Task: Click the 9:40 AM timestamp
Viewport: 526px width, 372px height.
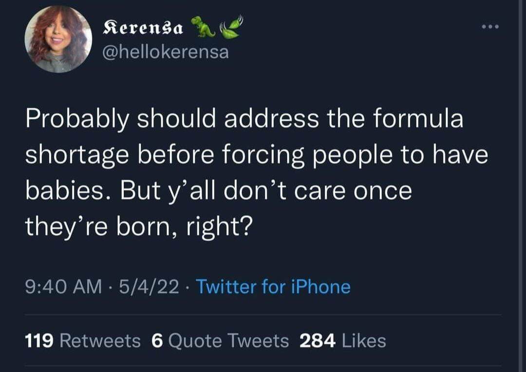Action: point(63,287)
